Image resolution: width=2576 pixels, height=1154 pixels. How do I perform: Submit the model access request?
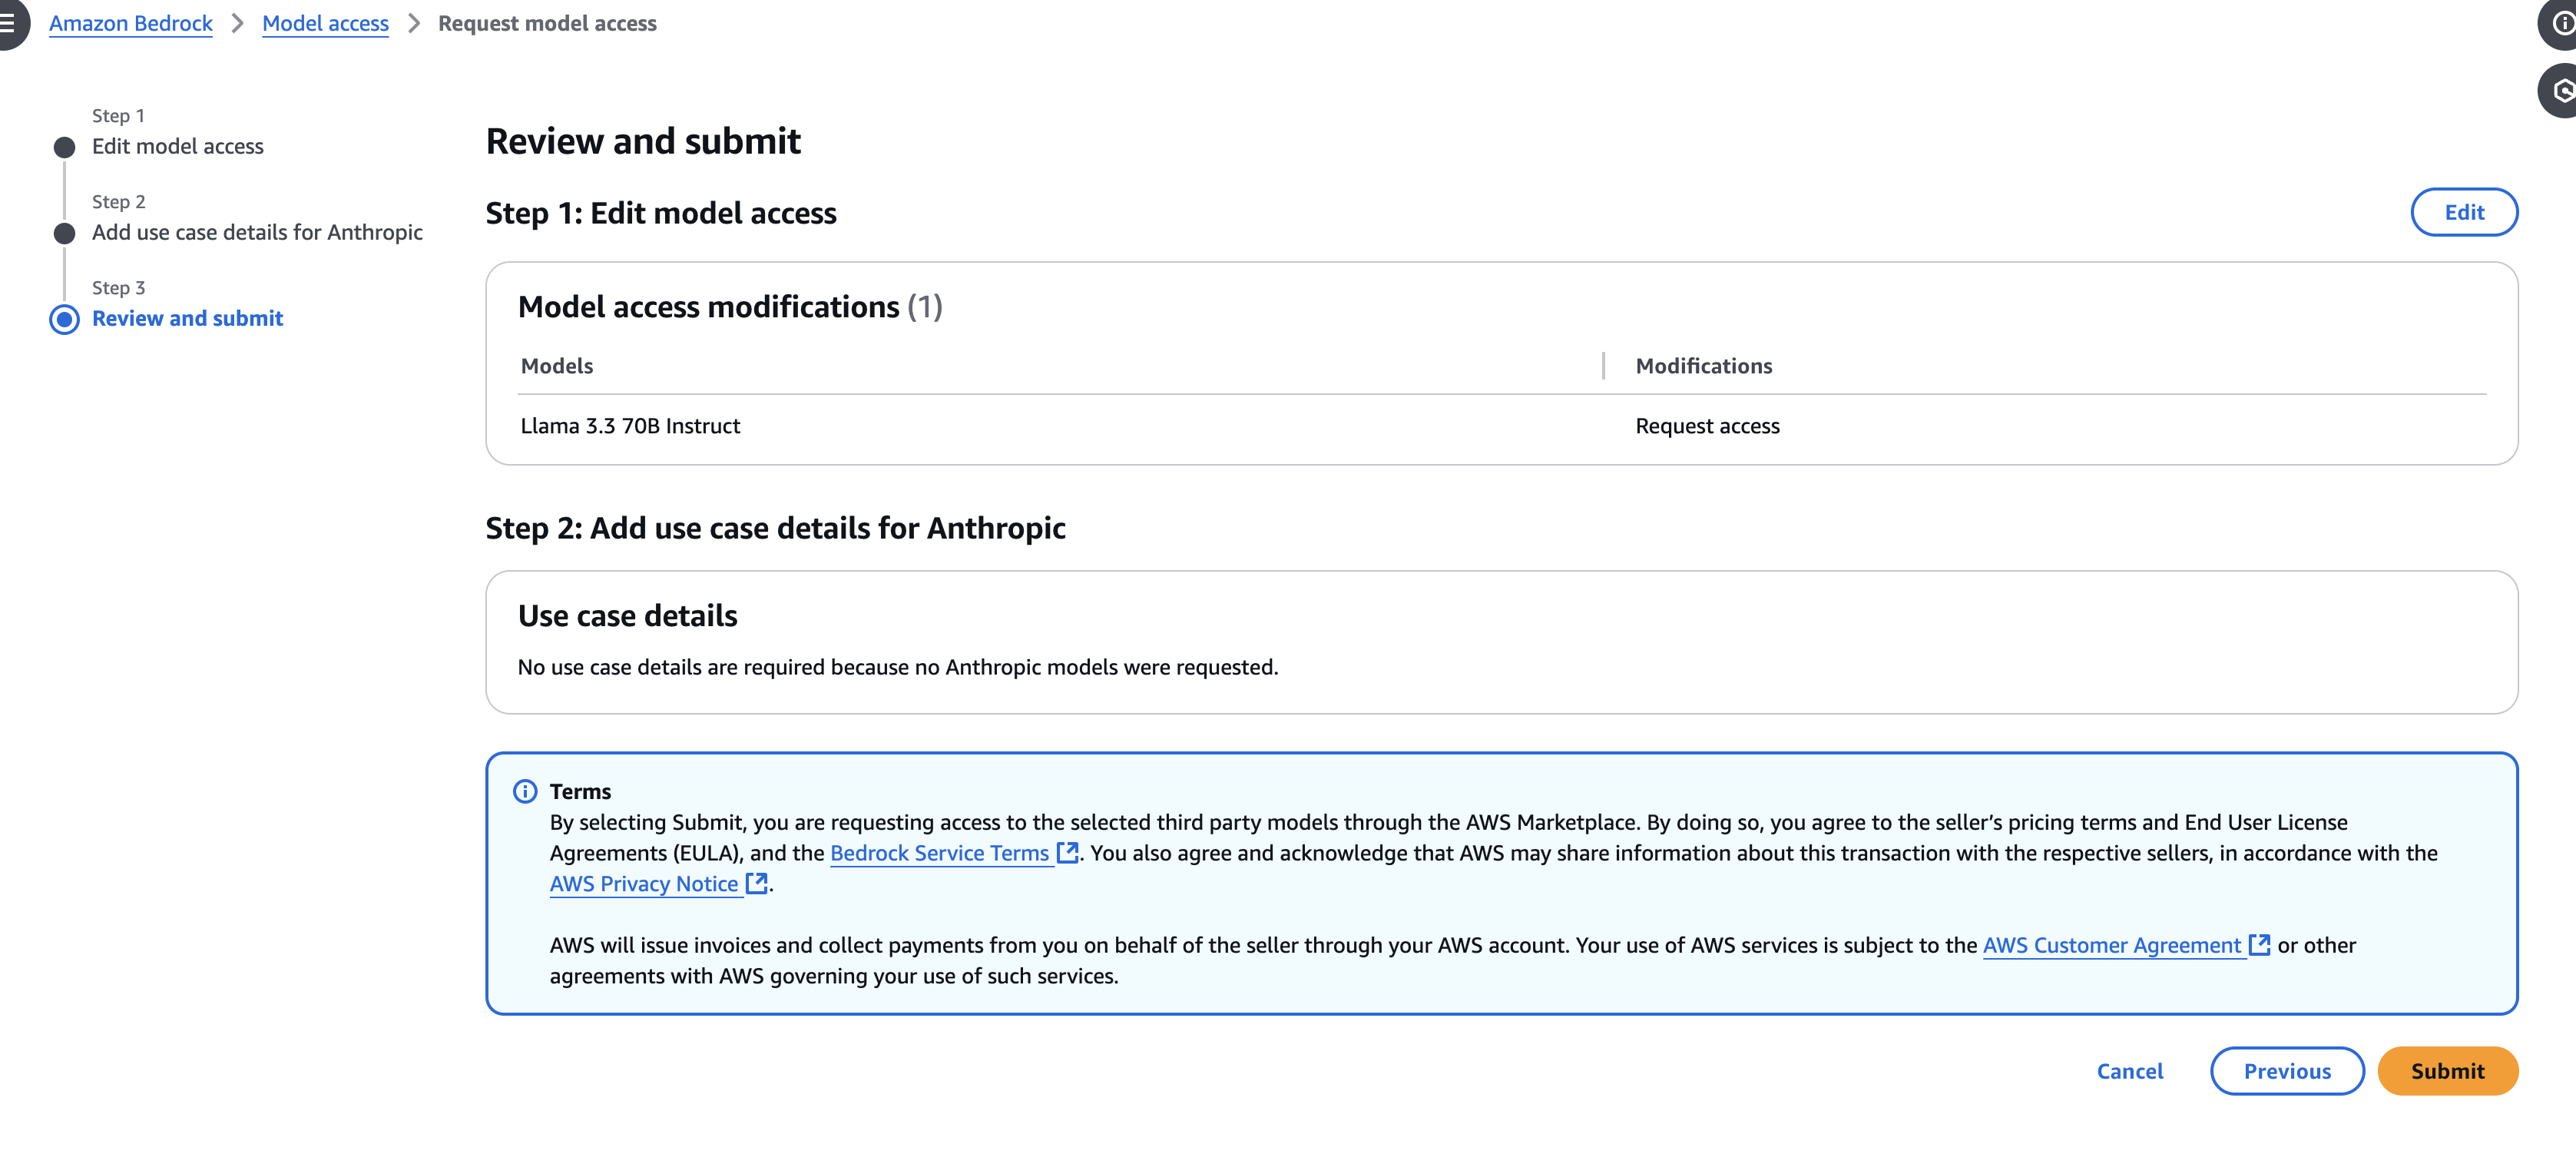(2446, 1071)
